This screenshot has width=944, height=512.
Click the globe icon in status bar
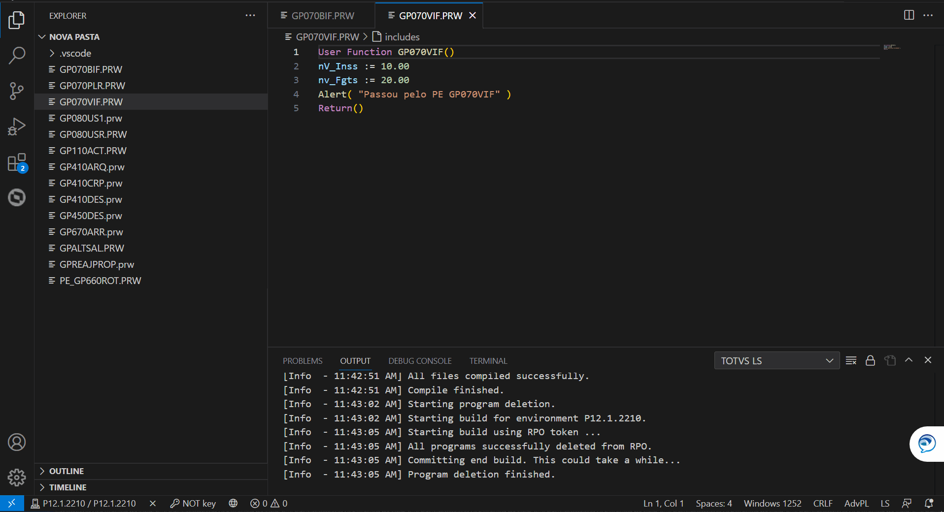(233, 504)
